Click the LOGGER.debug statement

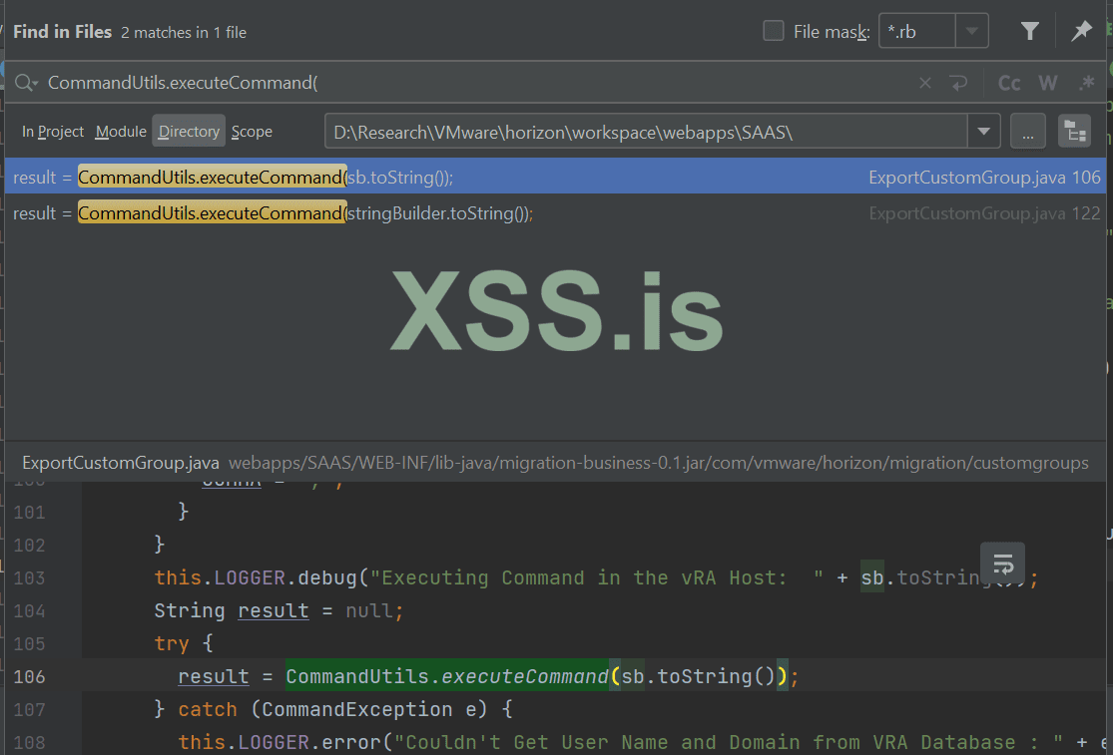pos(596,578)
